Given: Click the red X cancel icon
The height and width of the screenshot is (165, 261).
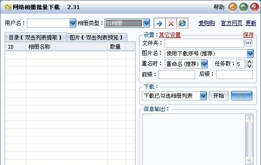Looking at the screenshot, I should [171, 23].
